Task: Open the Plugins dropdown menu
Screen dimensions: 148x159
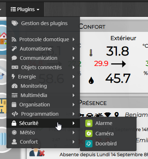Action: (25, 9)
